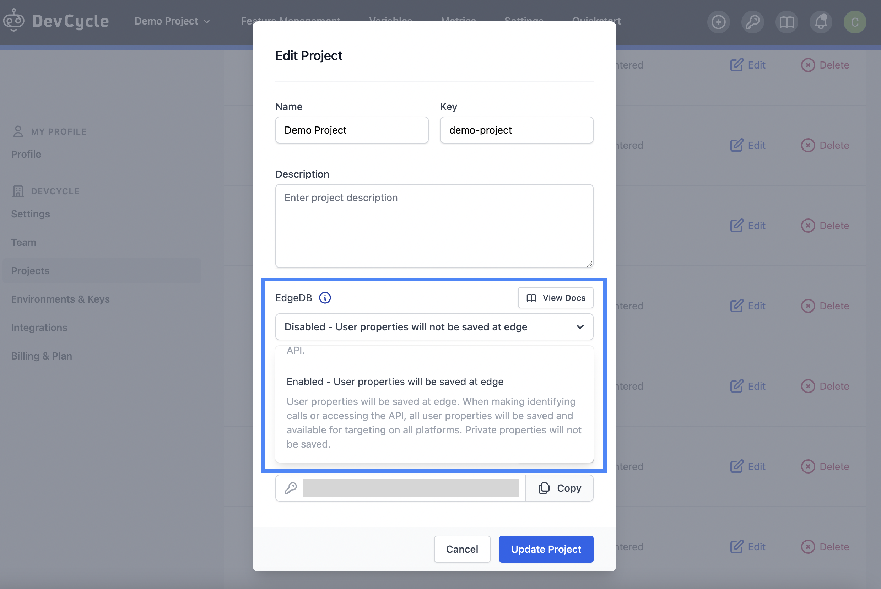Click the delete X icon in fifth row
881x589 pixels.
click(808, 386)
